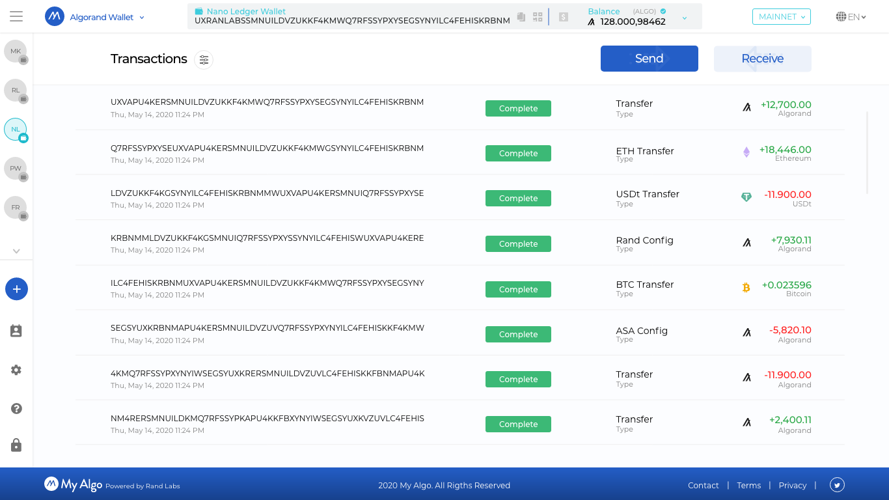Click the +18,446.00 Ethereum amount
The width and height of the screenshot is (889, 500).
click(x=786, y=150)
